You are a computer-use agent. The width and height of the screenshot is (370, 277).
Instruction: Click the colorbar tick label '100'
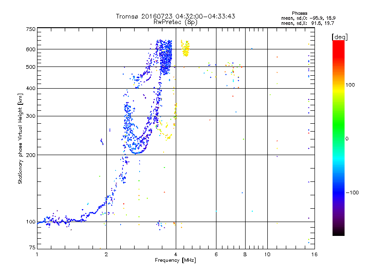(350, 85)
